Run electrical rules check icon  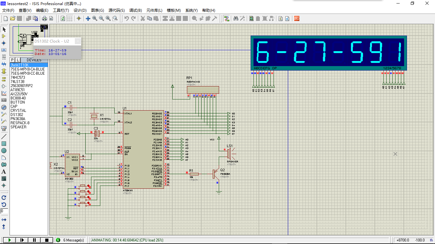tap(287, 18)
